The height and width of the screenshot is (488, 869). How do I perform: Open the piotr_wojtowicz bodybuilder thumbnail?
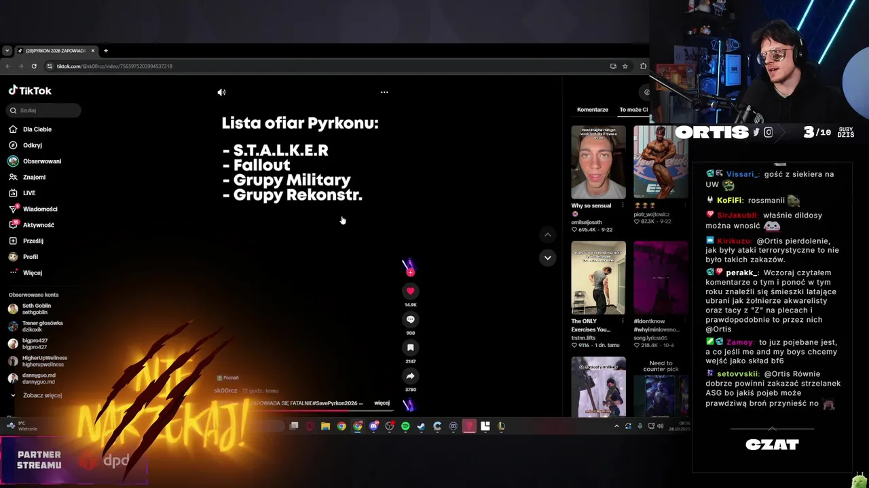pos(661,162)
